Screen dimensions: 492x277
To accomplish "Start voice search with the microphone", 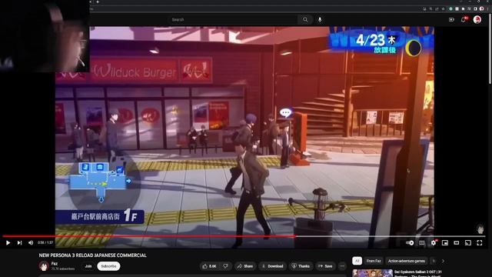I will [x=320, y=19].
